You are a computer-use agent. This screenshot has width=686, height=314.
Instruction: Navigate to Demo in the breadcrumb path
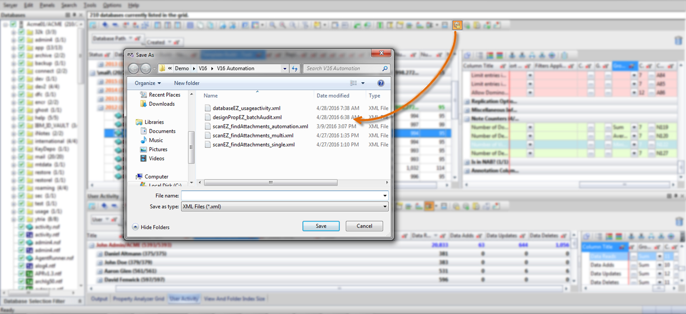pos(182,68)
